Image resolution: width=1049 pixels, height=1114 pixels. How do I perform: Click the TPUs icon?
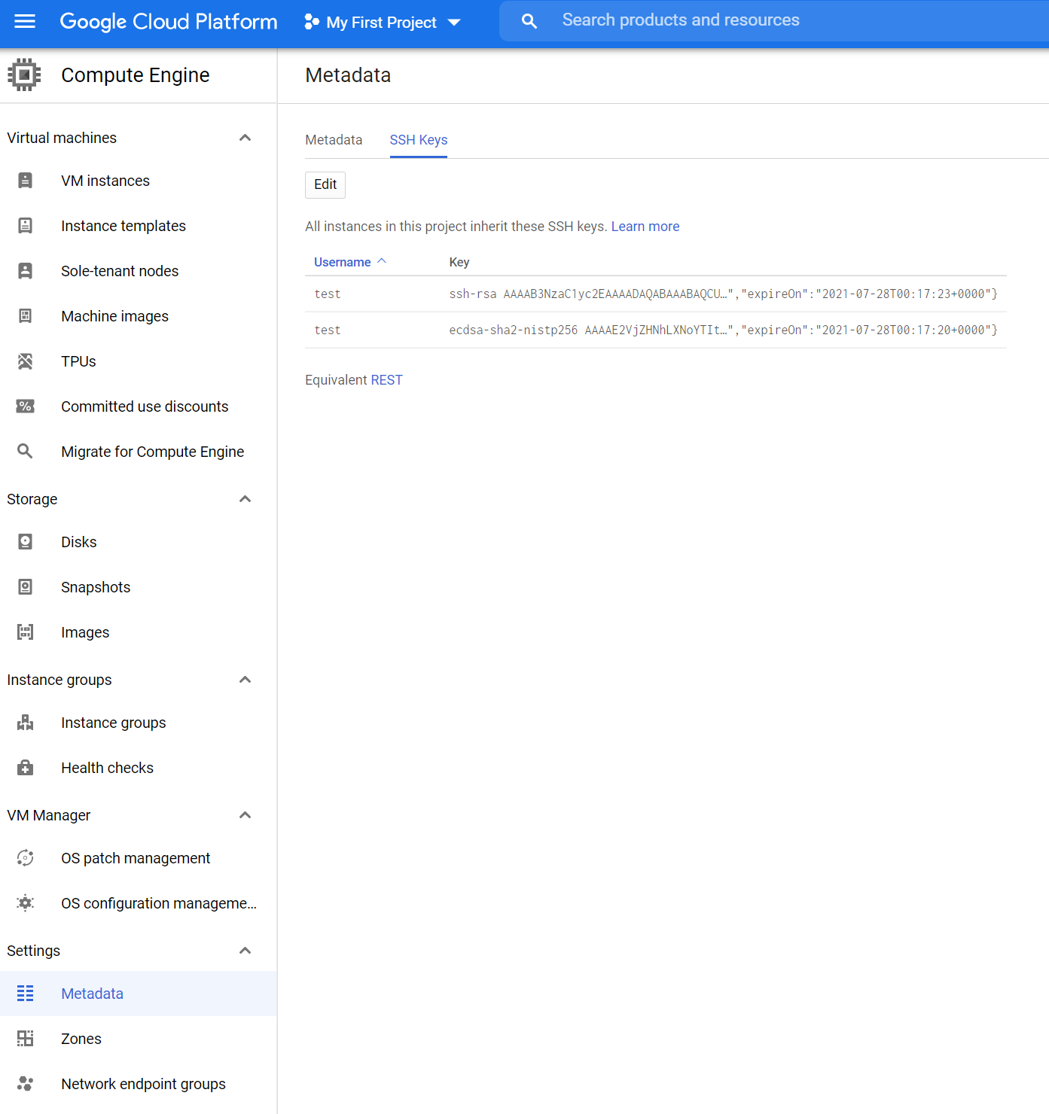(25, 361)
